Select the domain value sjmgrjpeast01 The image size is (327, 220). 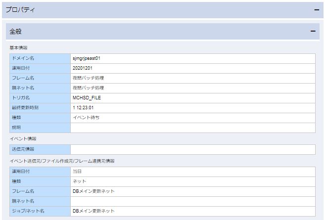tap(87, 58)
